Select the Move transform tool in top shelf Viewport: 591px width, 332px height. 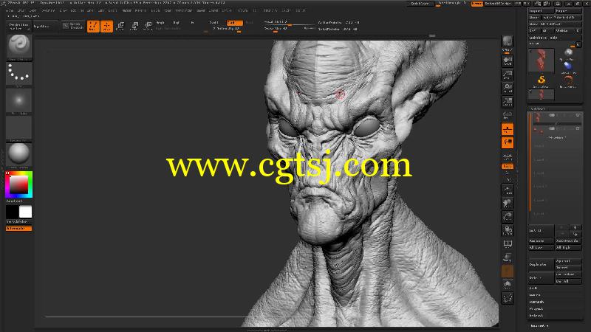pyautogui.click(x=120, y=26)
